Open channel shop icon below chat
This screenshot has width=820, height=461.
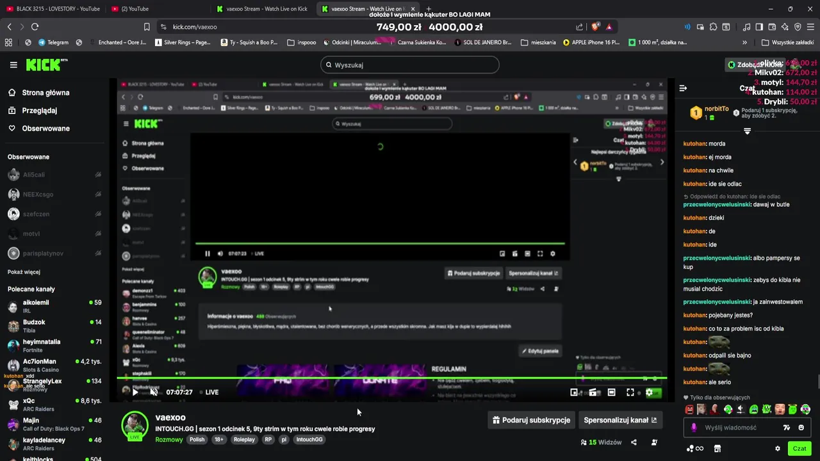coord(717,449)
